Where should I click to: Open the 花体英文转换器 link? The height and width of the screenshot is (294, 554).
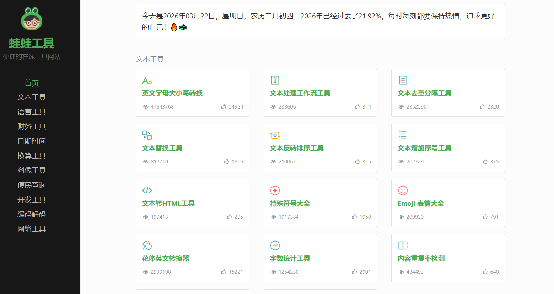(165, 259)
